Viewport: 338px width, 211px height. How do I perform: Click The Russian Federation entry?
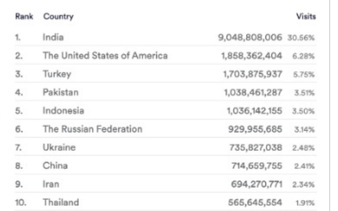coord(92,129)
